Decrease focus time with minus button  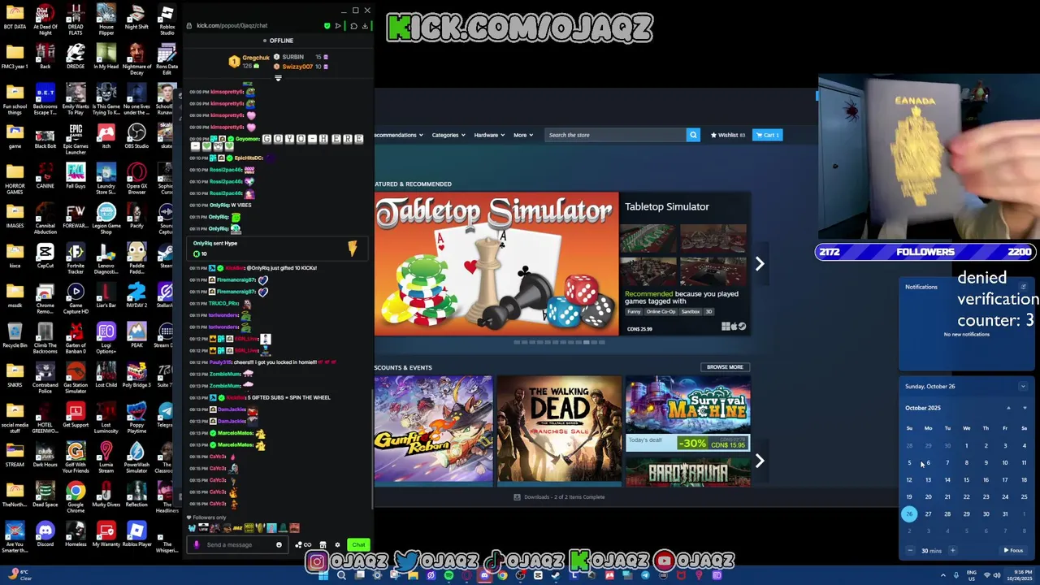(911, 551)
